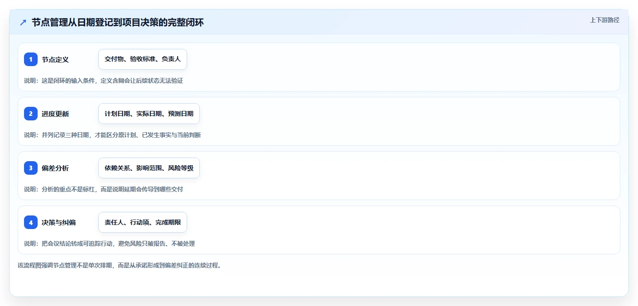Click the note starting 说明：分析的重点不是标红
This screenshot has width=638, height=306.
click(104, 189)
